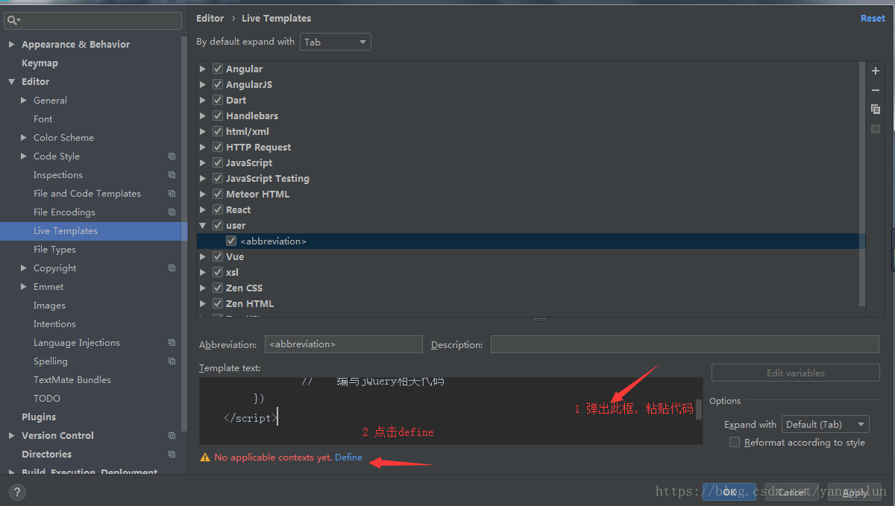The image size is (895, 506).
Task: Open File Types settings
Action: pyautogui.click(x=54, y=250)
